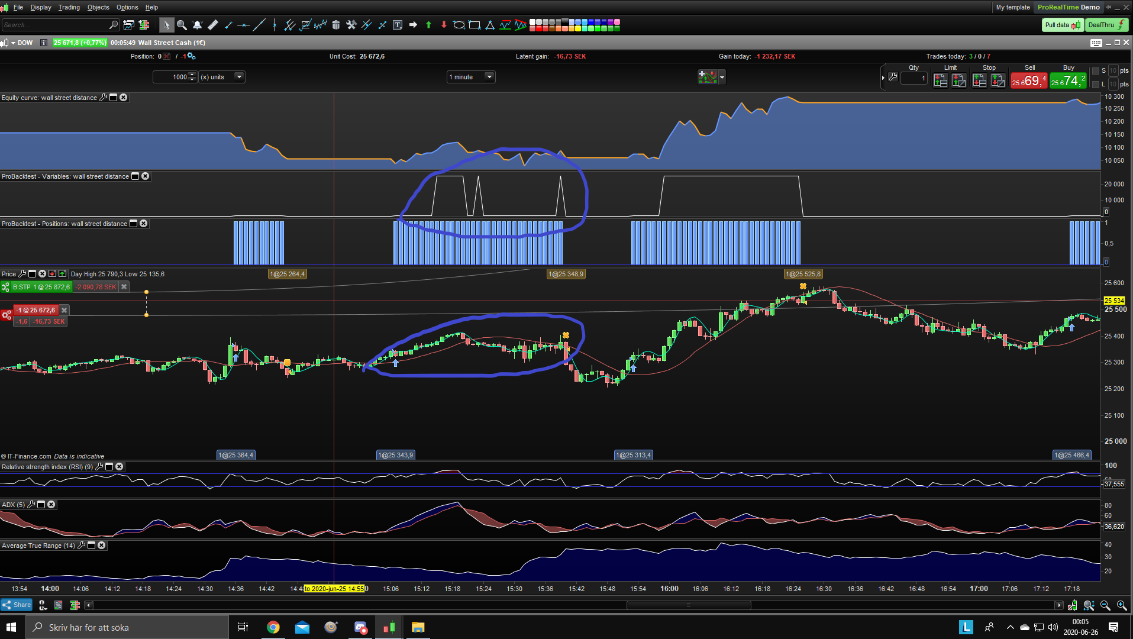Screen dimensions: 1133x639
Task: Insert a red down arrow marker
Action: click(444, 25)
